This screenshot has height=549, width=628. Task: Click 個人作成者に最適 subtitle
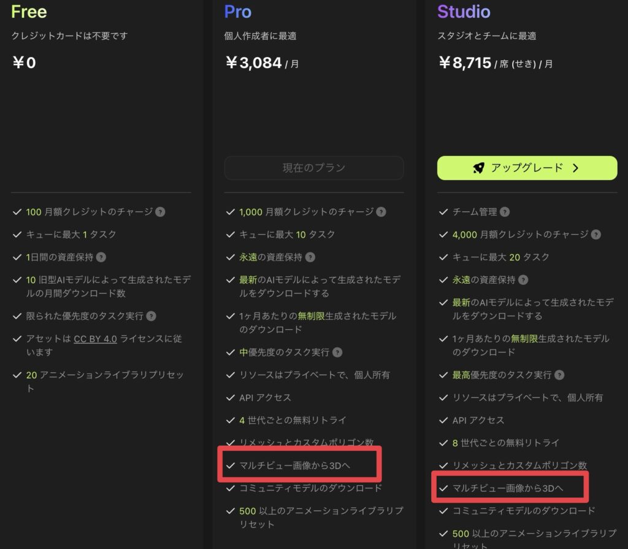click(260, 36)
